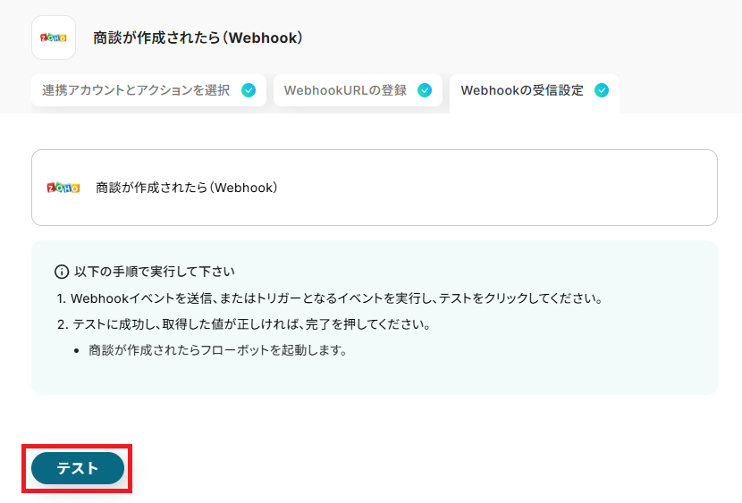Click the bullet point before 商談が作成されたらフローボット
The height and width of the screenshot is (503, 742).
pyautogui.click(x=77, y=351)
